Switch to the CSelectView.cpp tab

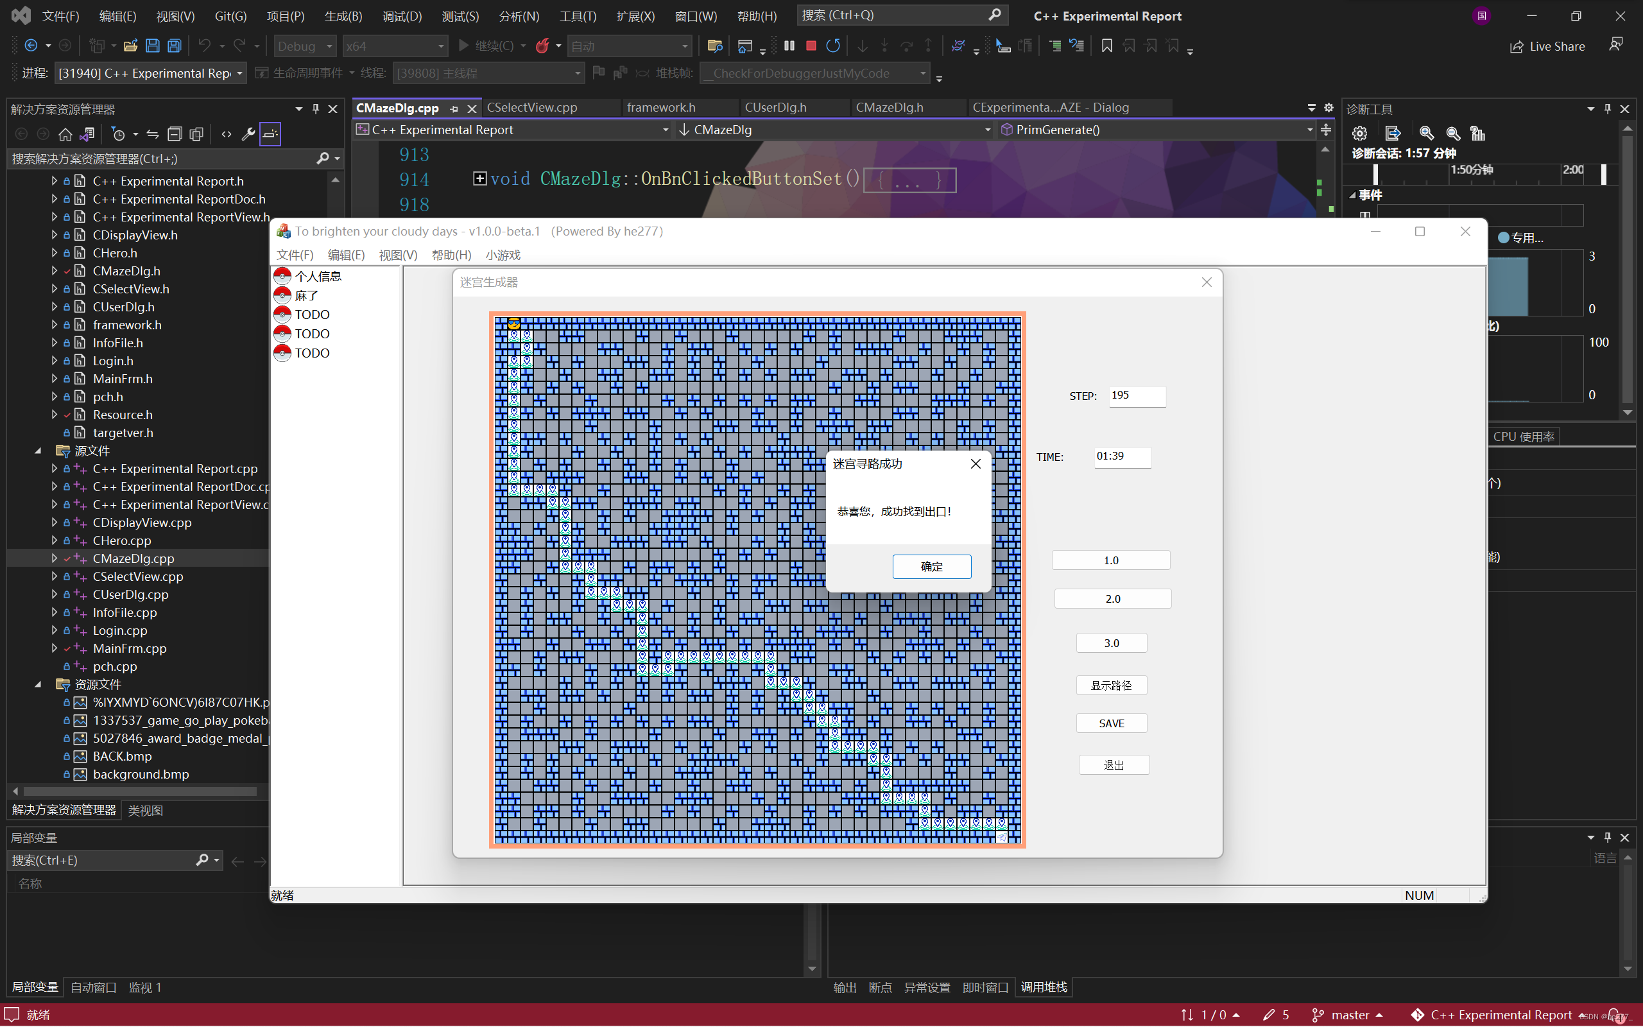(531, 107)
